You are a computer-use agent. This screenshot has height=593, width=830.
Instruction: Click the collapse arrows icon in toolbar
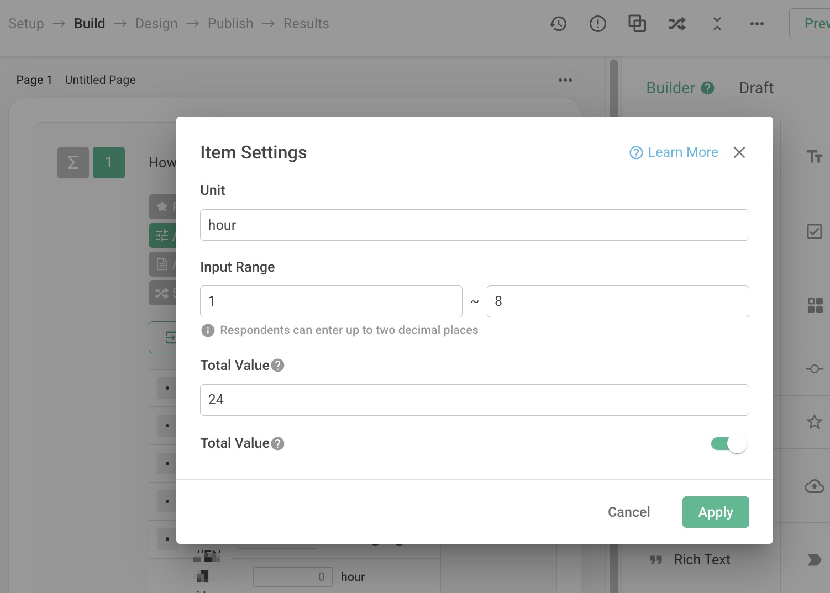pyautogui.click(x=717, y=24)
